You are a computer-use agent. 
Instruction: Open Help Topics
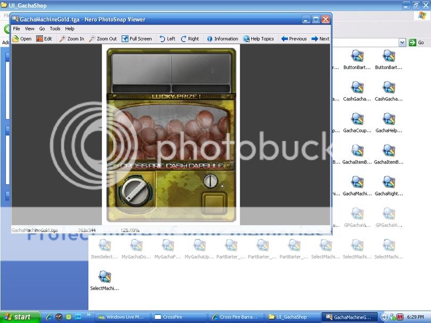pos(258,39)
